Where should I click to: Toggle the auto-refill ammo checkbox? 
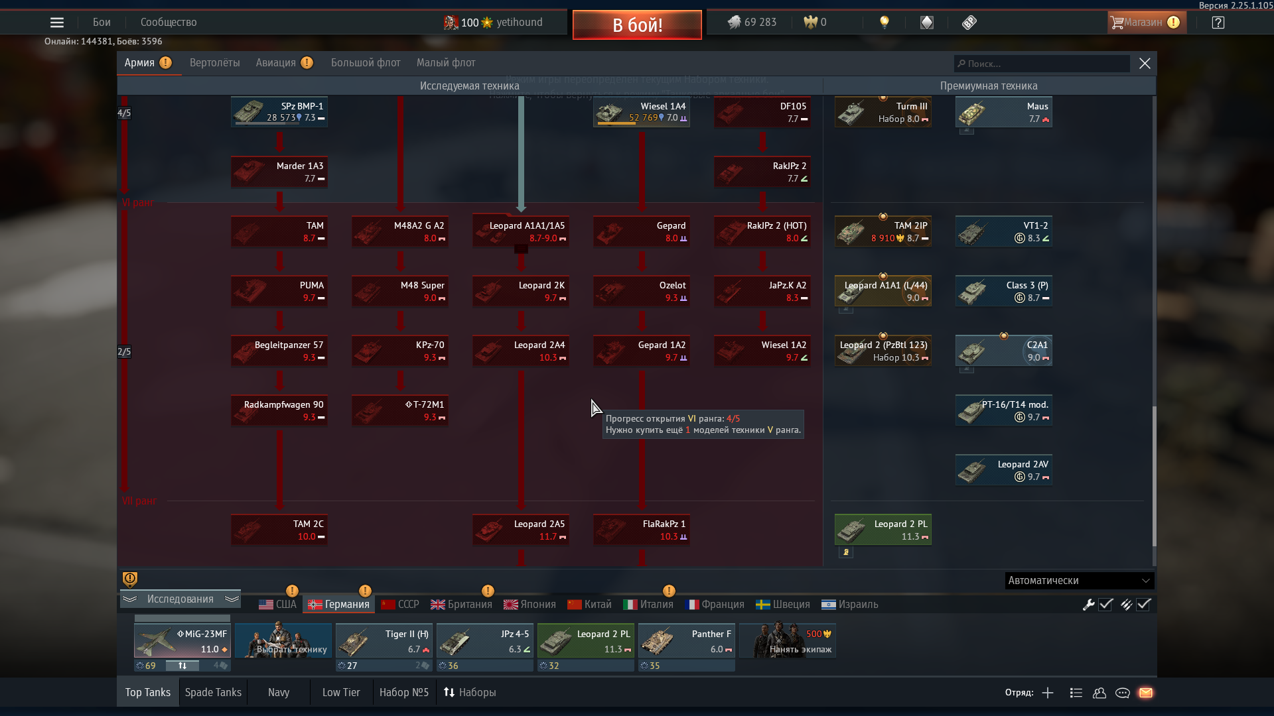click(x=1143, y=605)
